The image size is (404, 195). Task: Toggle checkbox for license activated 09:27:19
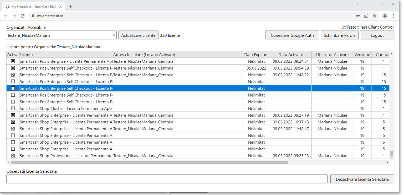[13, 115]
